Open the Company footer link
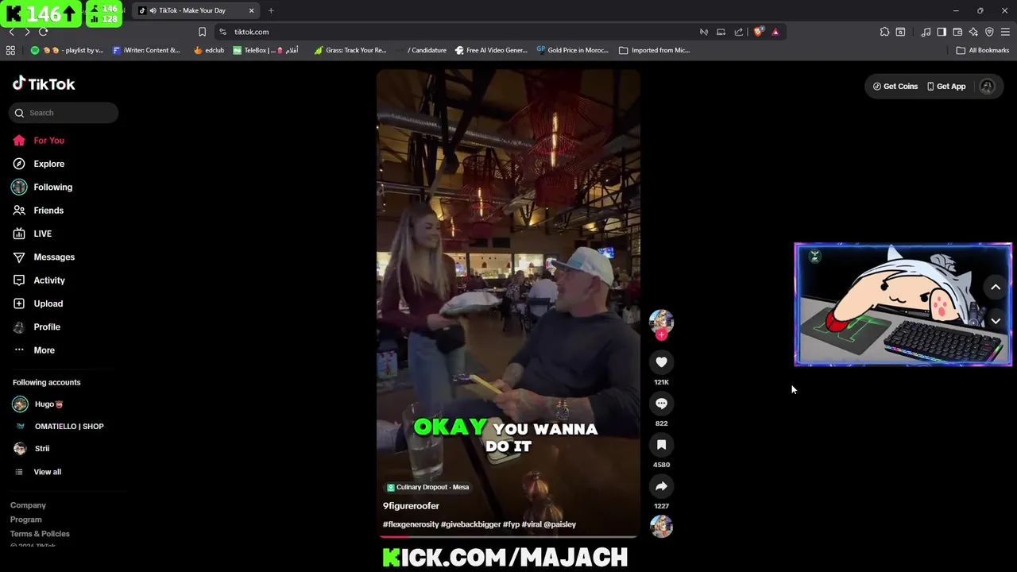Screen dimensions: 1017x572 click(28, 505)
